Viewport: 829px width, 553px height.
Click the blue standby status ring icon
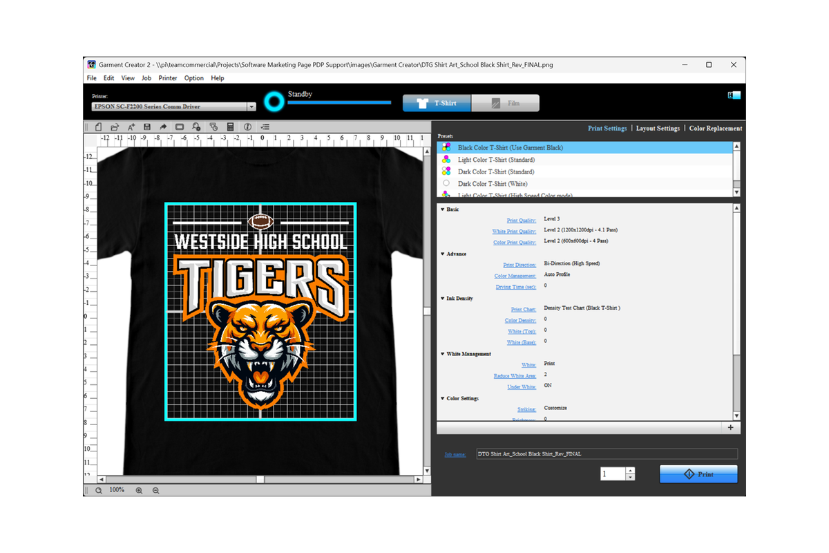coord(274,103)
